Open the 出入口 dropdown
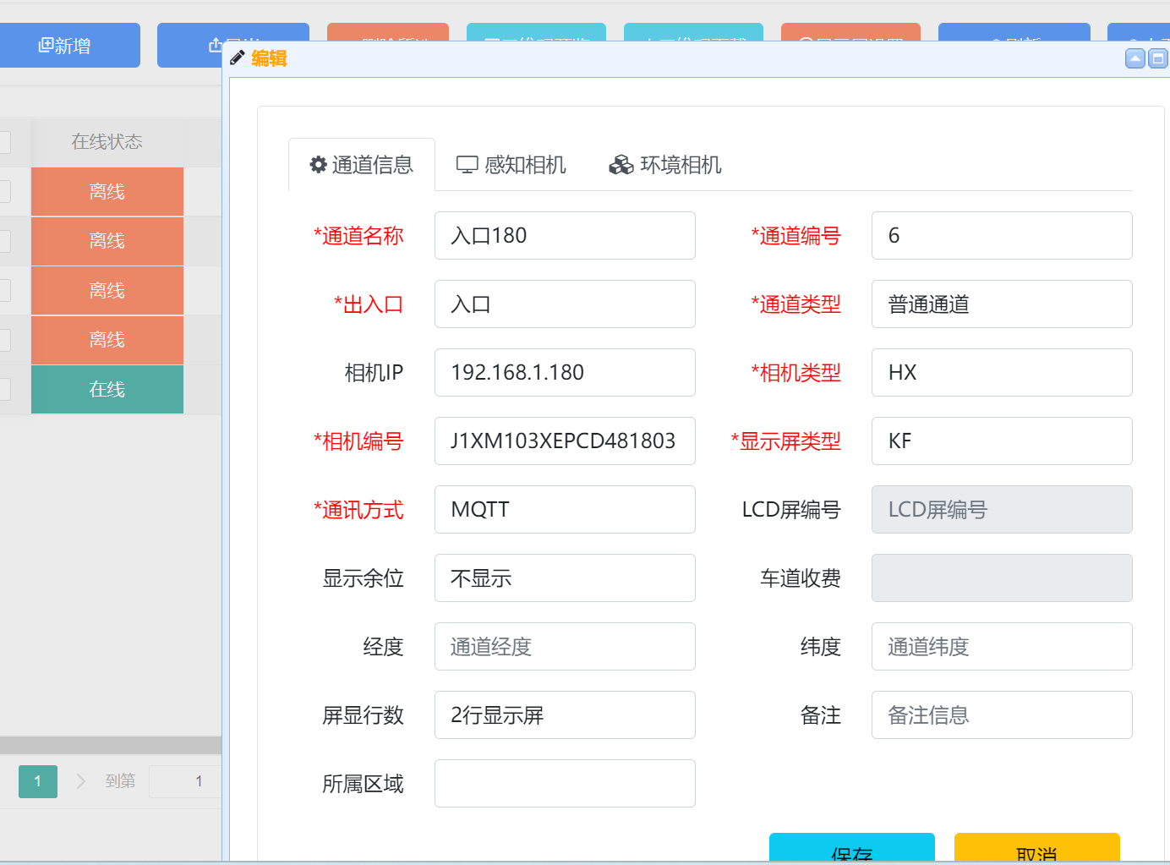Image resolution: width=1170 pixels, height=865 pixels. [565, 304]
